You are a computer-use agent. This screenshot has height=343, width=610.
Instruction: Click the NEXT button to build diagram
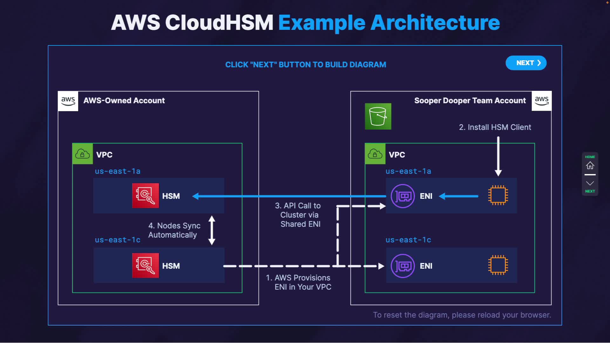tap(526, 63)
